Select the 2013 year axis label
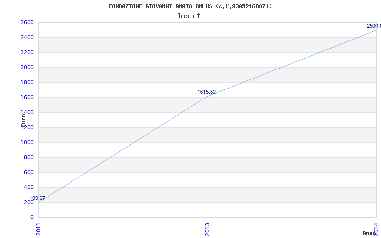The width and height of the screenshot is (381, 238). 207,229
